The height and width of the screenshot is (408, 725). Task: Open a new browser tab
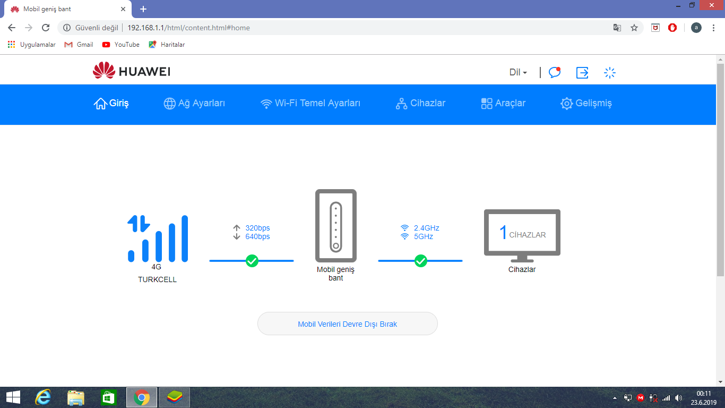click(x=143, y=9)
